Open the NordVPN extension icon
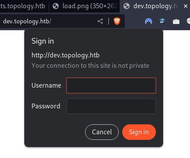Screen dimensions: 190x158 pos(149,21)
